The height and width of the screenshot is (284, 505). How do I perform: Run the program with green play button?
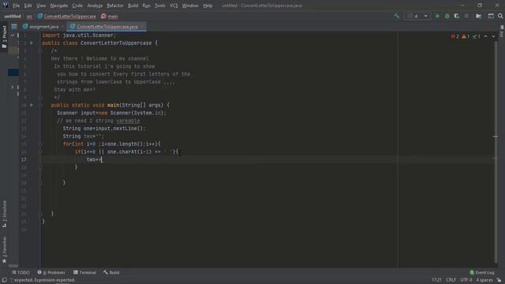pyautogui.click(x=437, y=16)
